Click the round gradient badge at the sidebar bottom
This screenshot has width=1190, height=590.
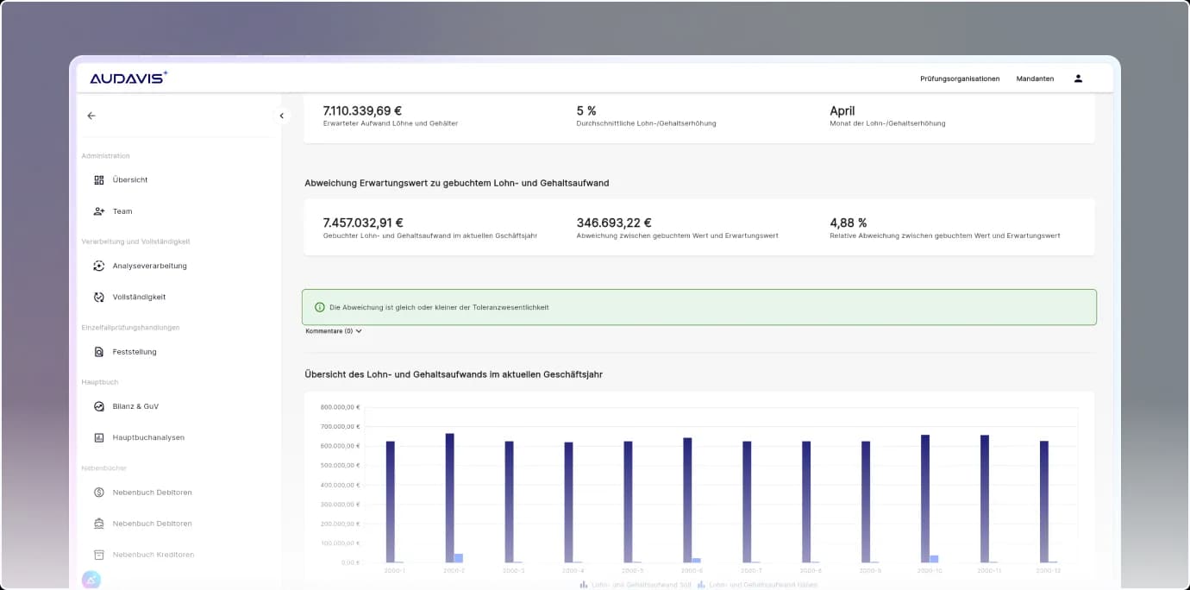click(x=91, y=580)
